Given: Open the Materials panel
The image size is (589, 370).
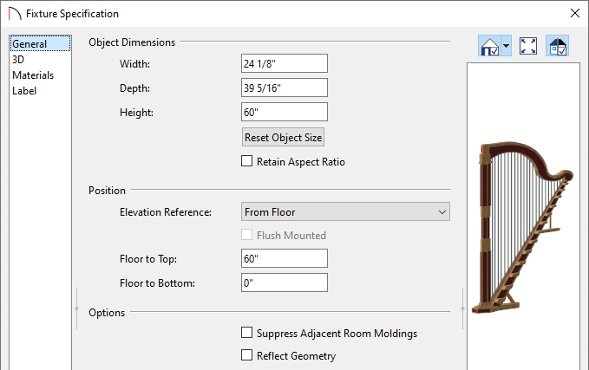Looking at the screenshot, I should point(33,75).
